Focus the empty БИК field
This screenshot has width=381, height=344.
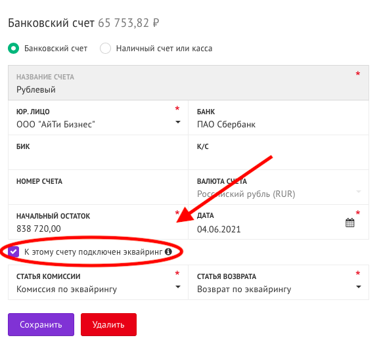coord(98,152)
